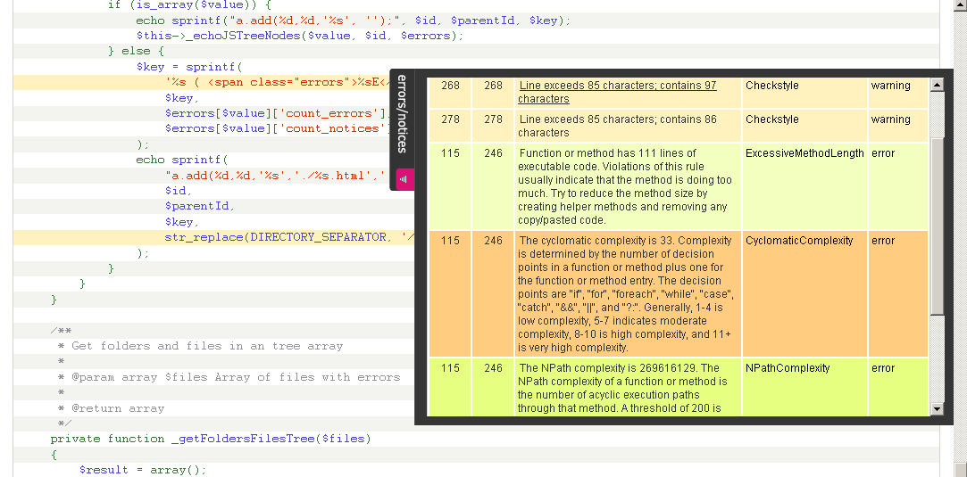Click the ExcessiveMethodLength rule name
This screenshot has width=967, height=477.
tap(804, 153)
